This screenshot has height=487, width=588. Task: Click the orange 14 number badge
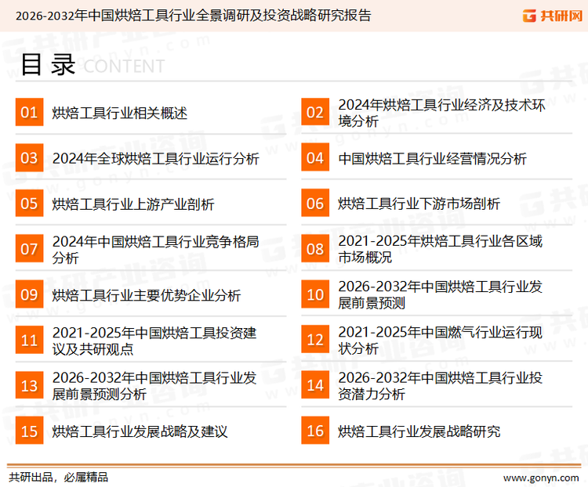coord(315,385)
